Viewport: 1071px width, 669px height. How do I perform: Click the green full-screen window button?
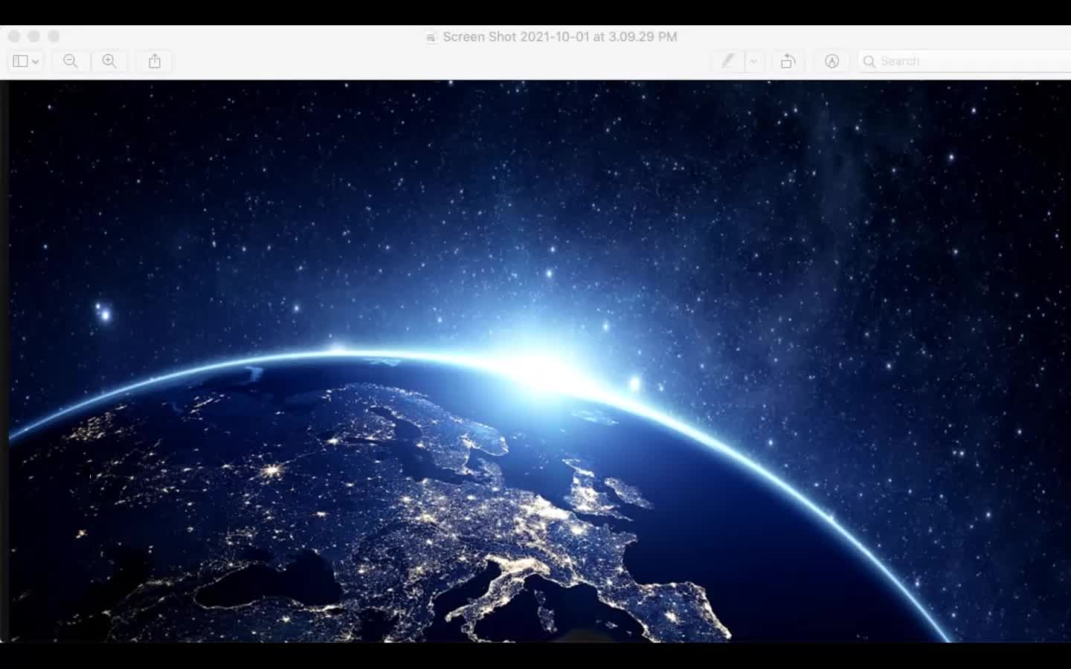(54, 36)
